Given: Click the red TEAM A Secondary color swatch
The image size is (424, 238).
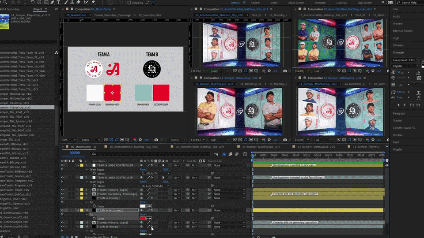Looking at the screenshot, I should click(x=143, y=218).
